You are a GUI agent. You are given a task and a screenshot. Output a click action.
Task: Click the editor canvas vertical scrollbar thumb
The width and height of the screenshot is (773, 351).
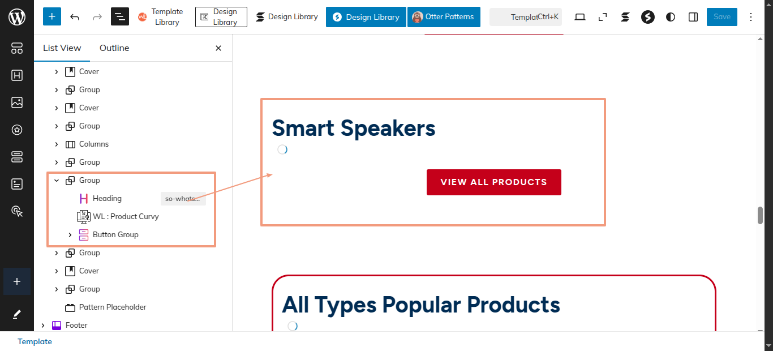(x=760, y=216)
